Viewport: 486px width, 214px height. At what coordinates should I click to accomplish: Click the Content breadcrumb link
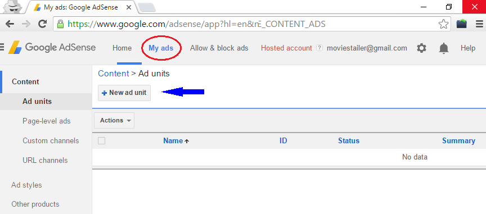[114, 74]
